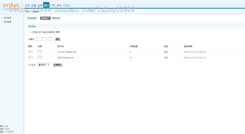Click the 技巧提示 heading

(32, 26)
